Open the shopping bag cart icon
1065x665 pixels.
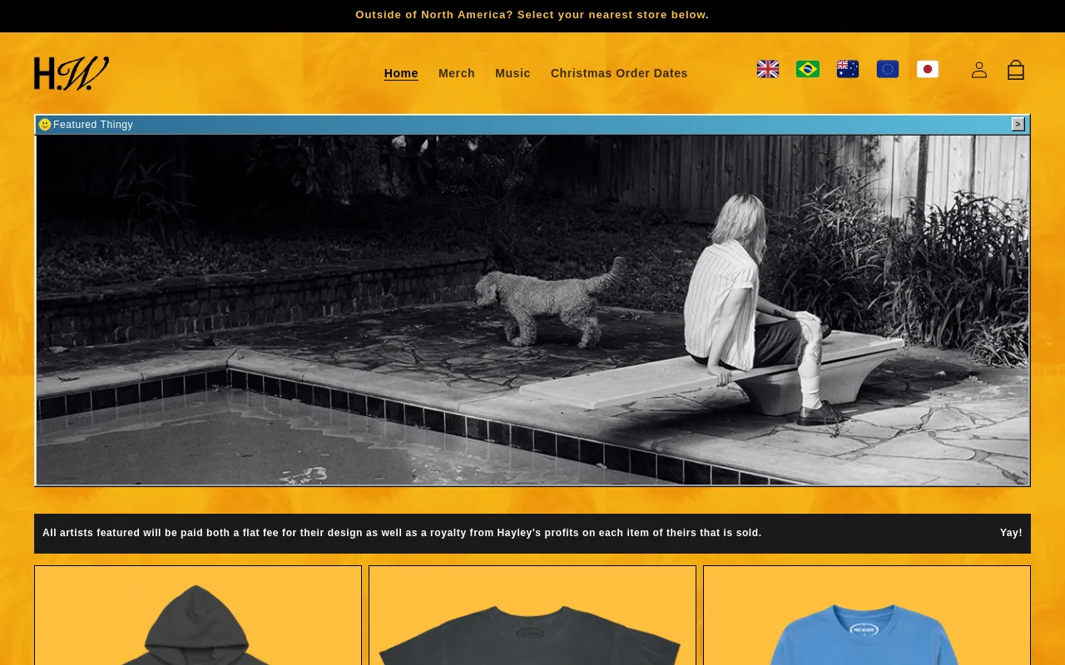click(x=1016, y=70)
